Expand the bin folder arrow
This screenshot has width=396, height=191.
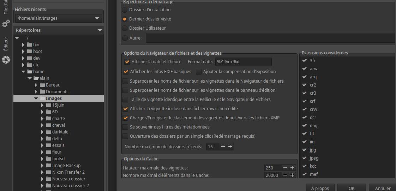23,45
